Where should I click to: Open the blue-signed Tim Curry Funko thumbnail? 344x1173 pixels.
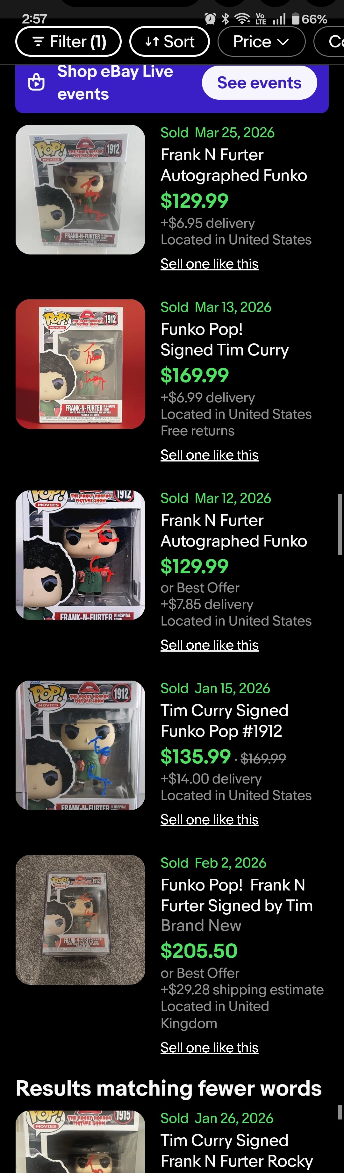pos(80,745)
